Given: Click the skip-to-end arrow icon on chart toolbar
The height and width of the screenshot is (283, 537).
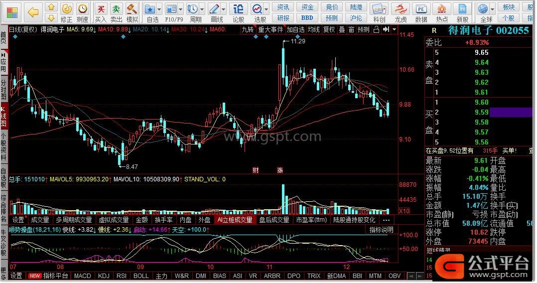Looking at the screenshot, I should click(x=386, y=30).
